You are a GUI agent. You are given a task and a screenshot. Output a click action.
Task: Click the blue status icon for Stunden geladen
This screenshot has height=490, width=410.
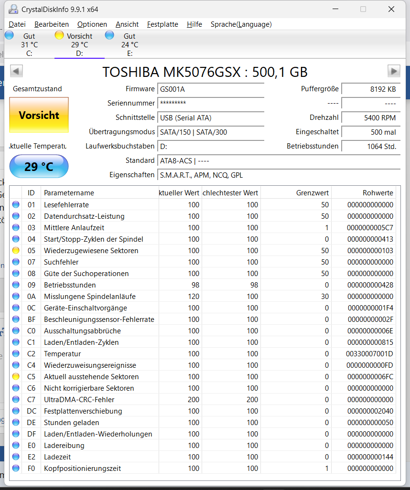coord(16,422)
